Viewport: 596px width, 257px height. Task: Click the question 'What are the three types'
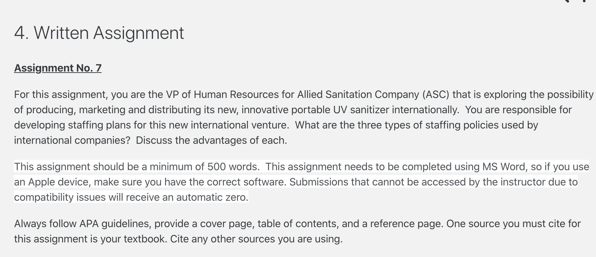pyautogui.click(x=353, y=125)
